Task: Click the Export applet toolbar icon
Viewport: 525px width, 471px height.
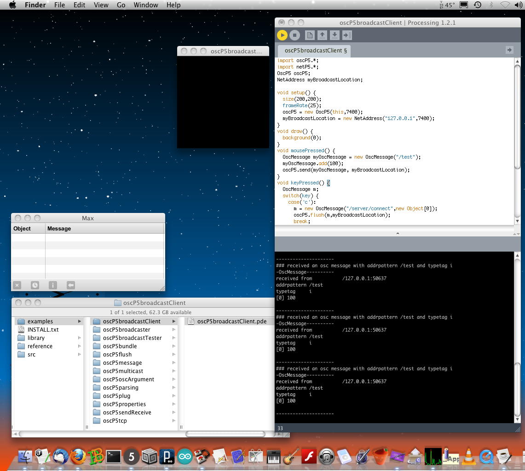Action: (x=347, y=35)
